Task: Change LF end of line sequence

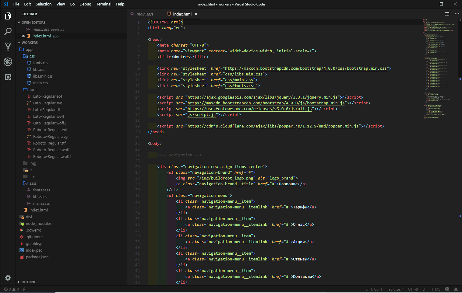Action: 424,289
